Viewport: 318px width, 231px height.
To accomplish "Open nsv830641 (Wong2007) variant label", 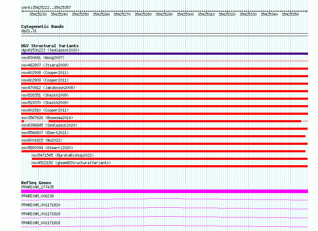I will click(43, 58).
